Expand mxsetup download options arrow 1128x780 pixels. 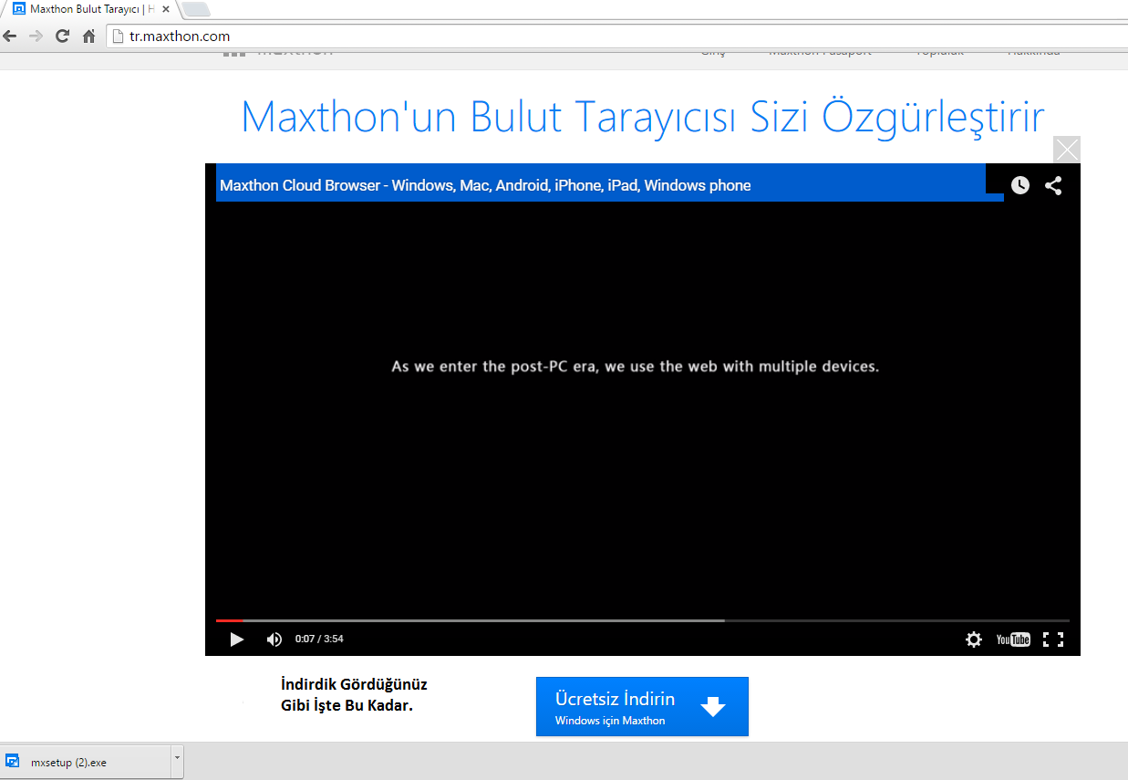(177, 762)
